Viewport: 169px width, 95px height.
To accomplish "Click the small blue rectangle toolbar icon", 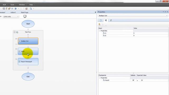I will 12,8.
